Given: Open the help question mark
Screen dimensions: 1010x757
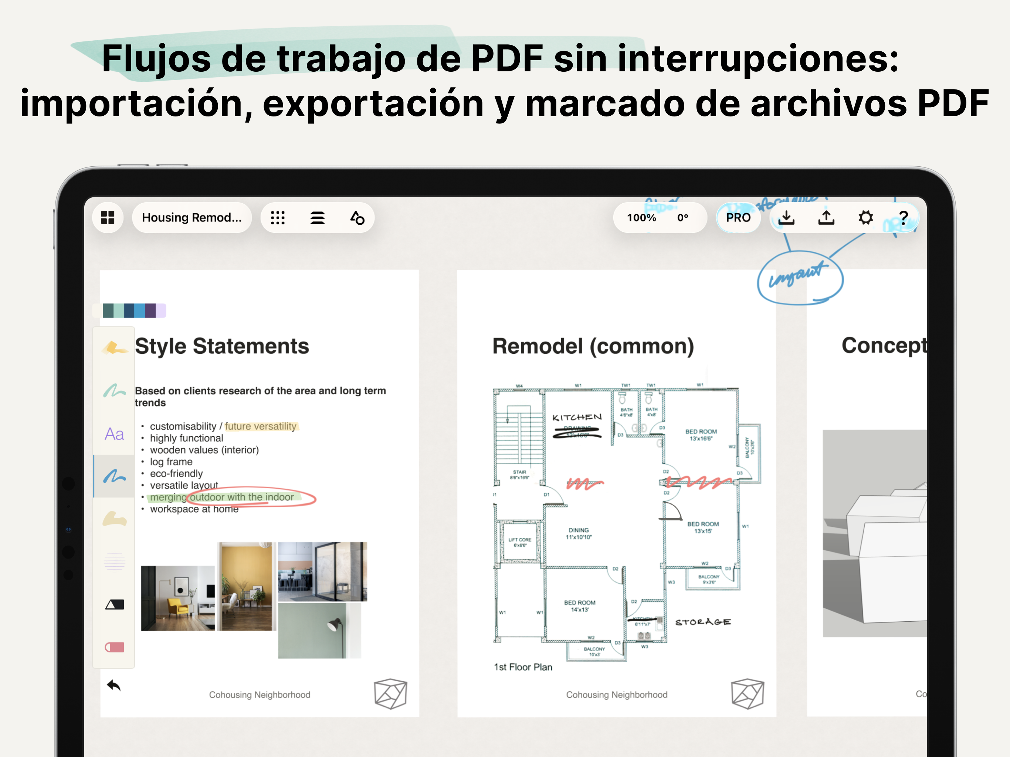Looking at the screenshot, I should pos(903,218).
